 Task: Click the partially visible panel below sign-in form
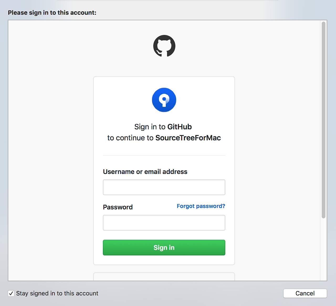[164, 277]
